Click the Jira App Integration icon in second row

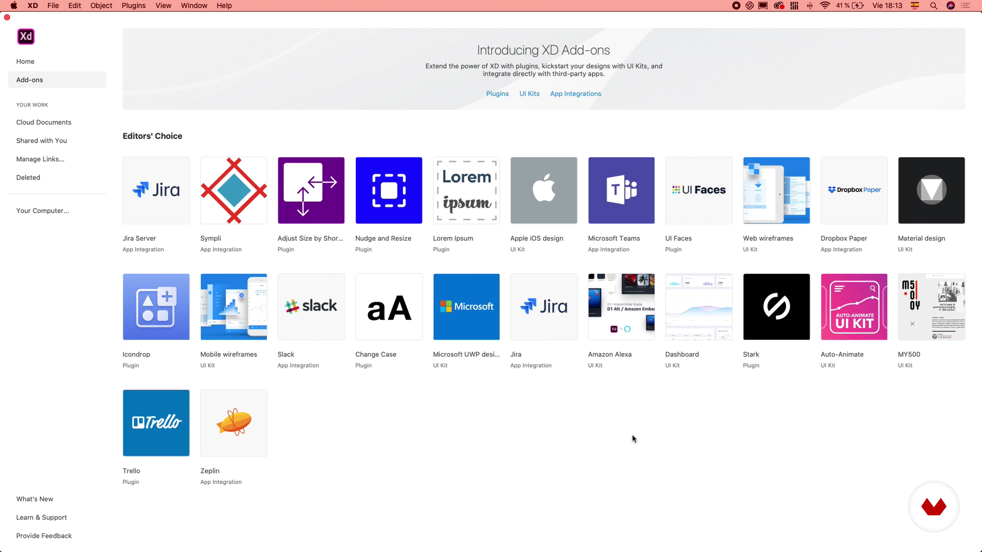tap(544, 307)
